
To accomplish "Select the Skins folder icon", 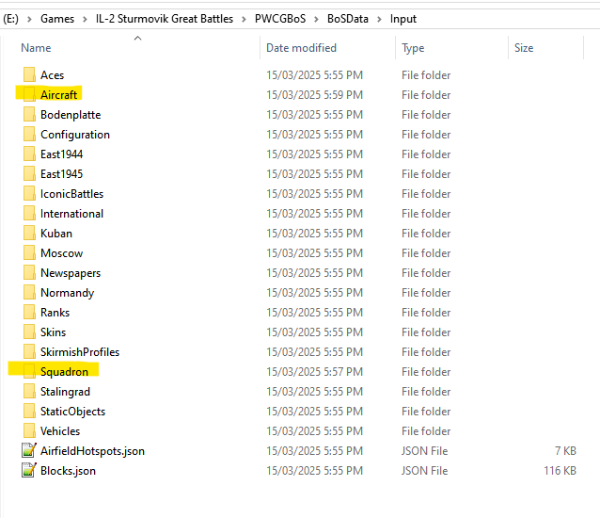I will point(29,332).
